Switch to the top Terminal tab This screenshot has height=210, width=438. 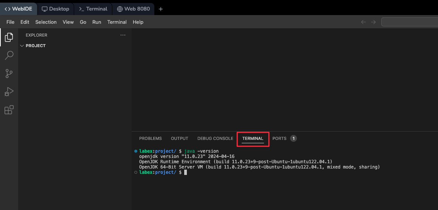pyautogui.click(x=93, y=9)
